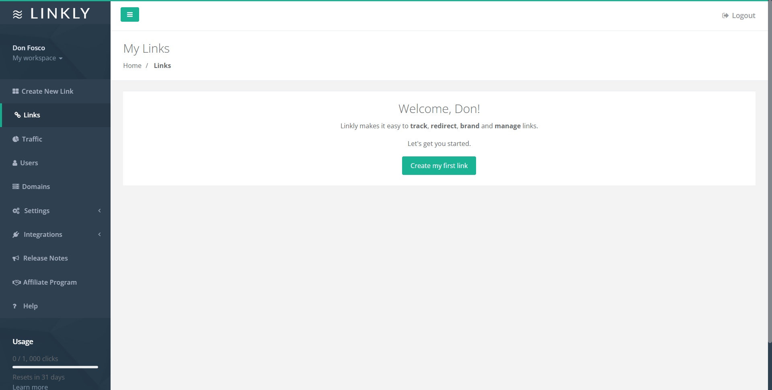
Task: Select Links in the sidebar
Action: (56, 115)
